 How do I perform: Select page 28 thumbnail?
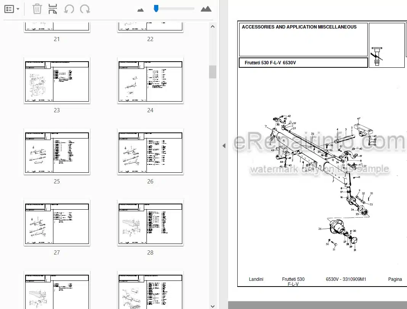[150, 223]
